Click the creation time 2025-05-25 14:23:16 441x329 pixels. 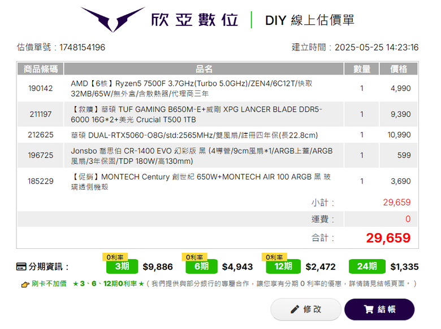point(377,47)
